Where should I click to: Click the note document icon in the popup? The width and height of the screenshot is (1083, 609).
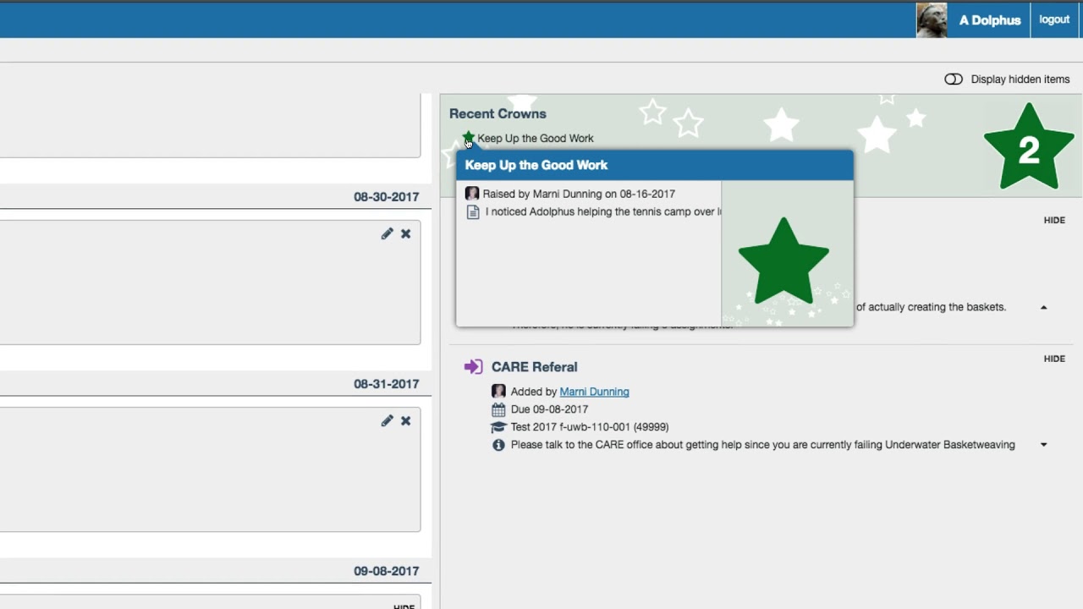pyautogui.click(x=473, y=211)
